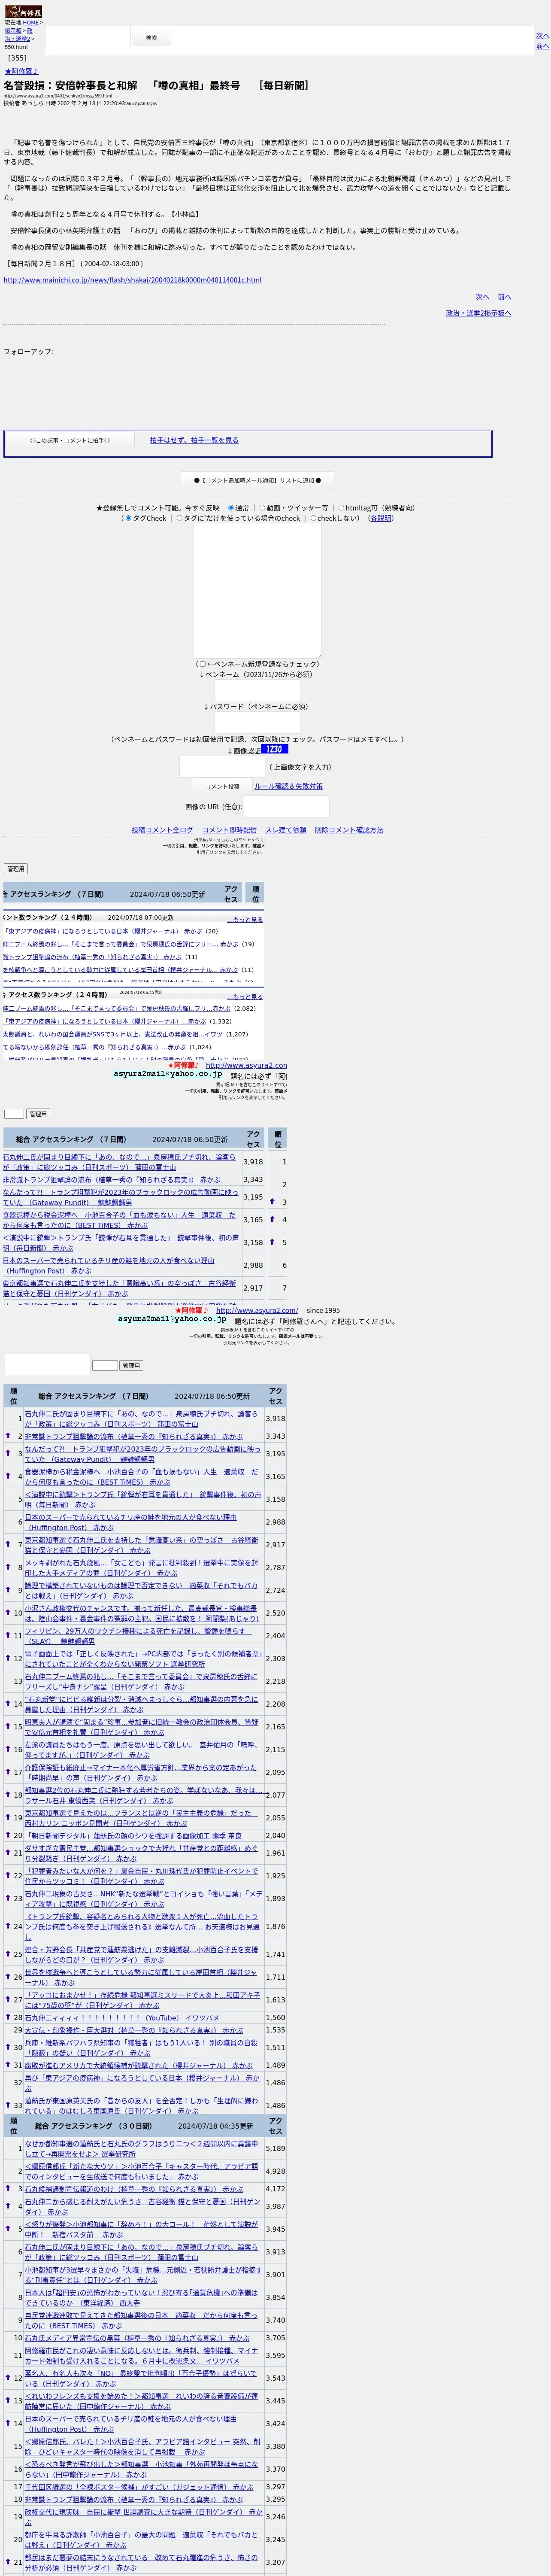
Task: Open ranking entry 非常識トランプ狙撃論の流布 at rank 2
Action: coord(134,1436)
